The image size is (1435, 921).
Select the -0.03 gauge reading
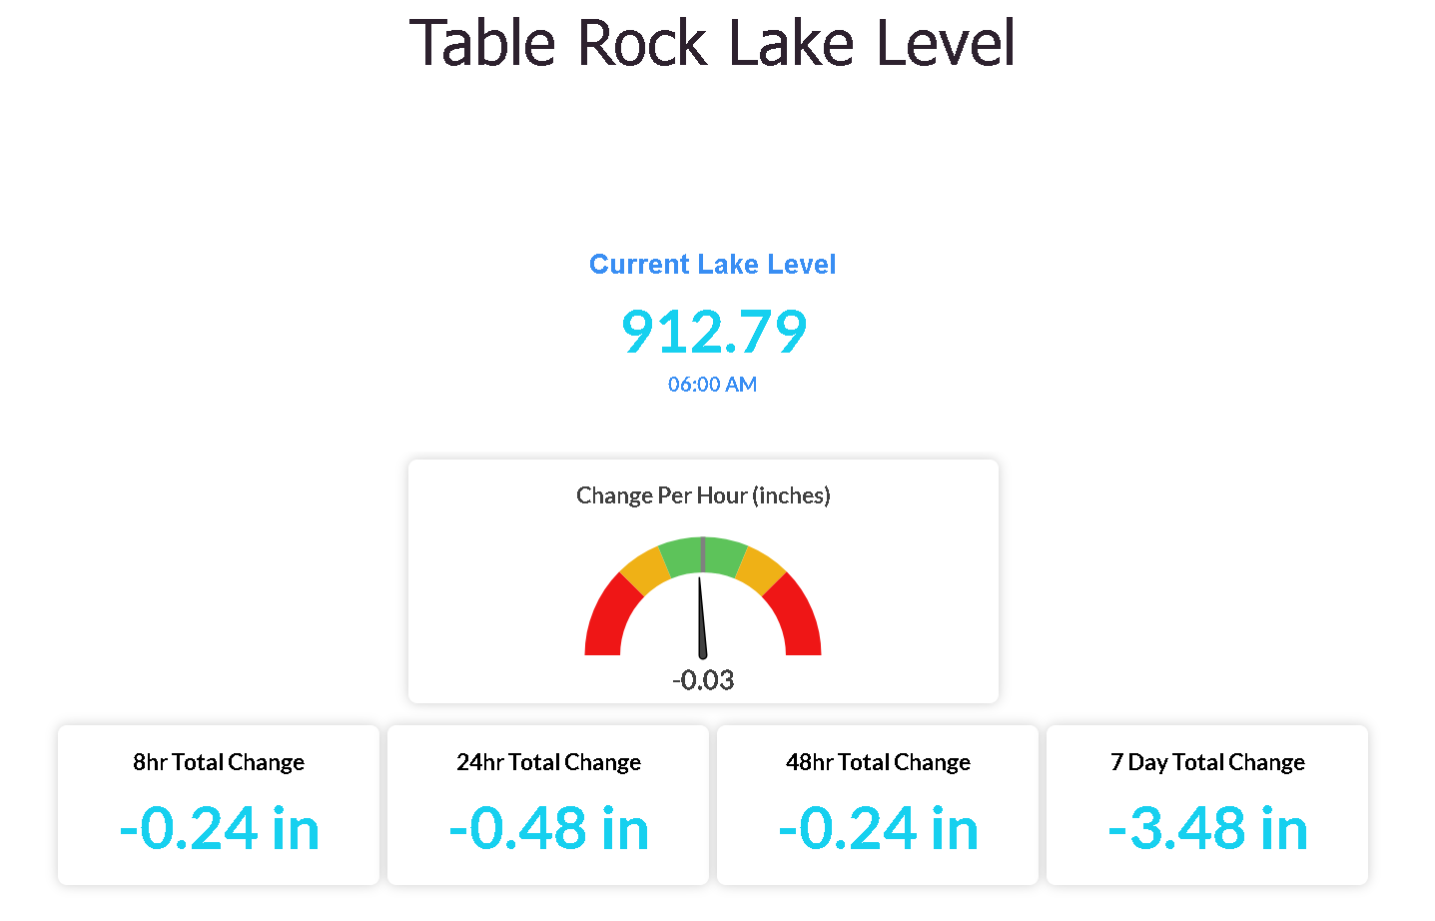coord(703,680)
